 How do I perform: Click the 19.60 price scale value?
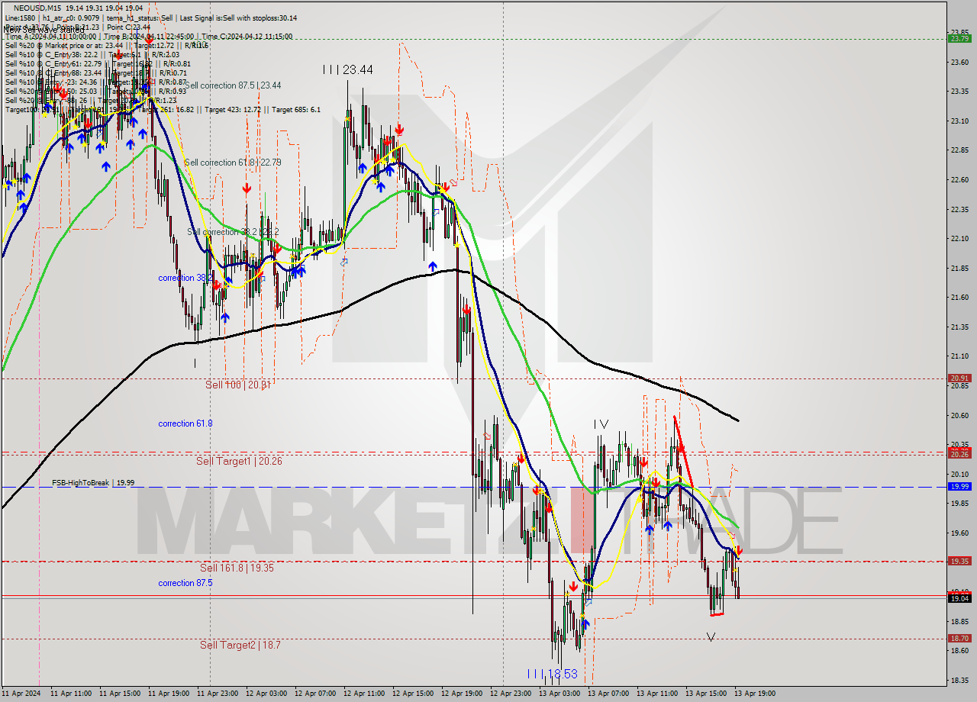click(x=959, y=533)
